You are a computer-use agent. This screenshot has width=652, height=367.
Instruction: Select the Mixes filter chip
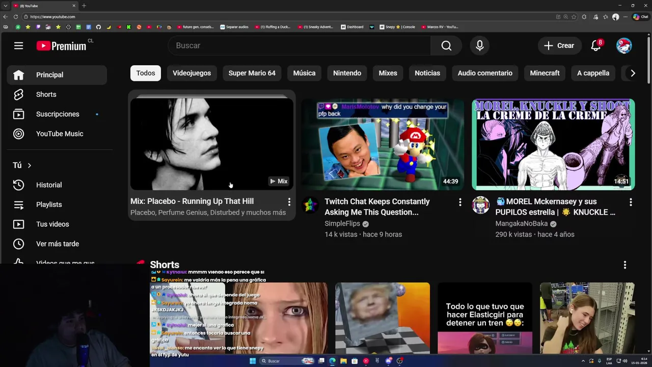coord(388,73)
